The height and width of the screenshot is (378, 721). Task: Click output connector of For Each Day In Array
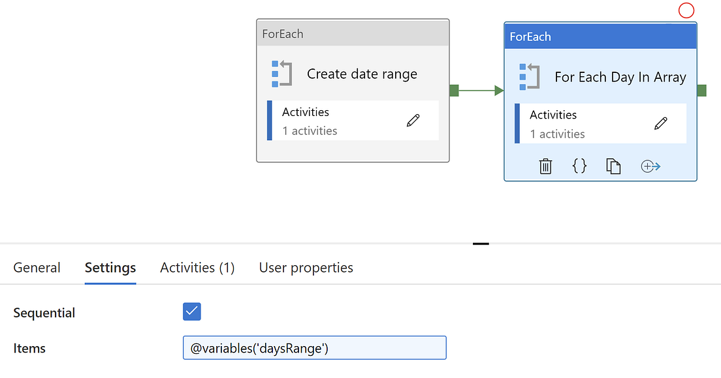point(701,91)
